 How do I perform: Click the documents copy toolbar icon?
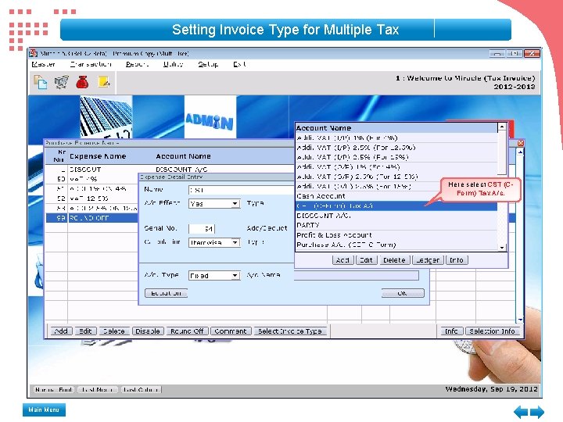tap(40, 82)
